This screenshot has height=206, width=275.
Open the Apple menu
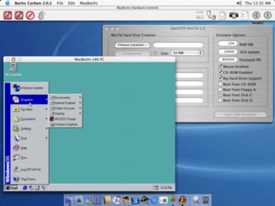point(7,3)
